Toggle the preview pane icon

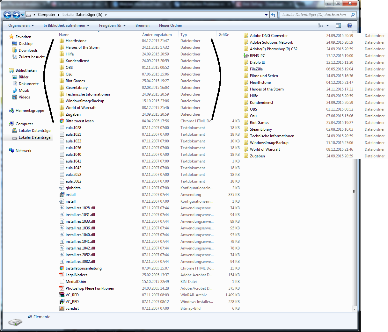[338, 25]
